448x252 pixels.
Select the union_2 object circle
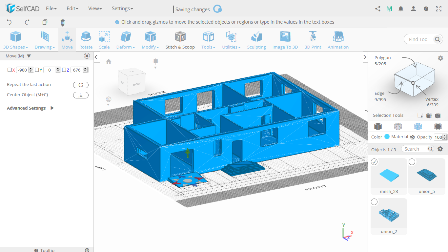pyautogui.click(x=374, y=202)
